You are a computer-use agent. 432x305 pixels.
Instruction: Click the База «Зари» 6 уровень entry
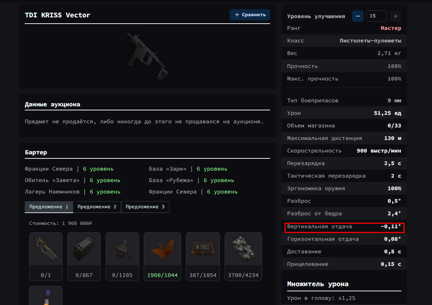[188, 169]
